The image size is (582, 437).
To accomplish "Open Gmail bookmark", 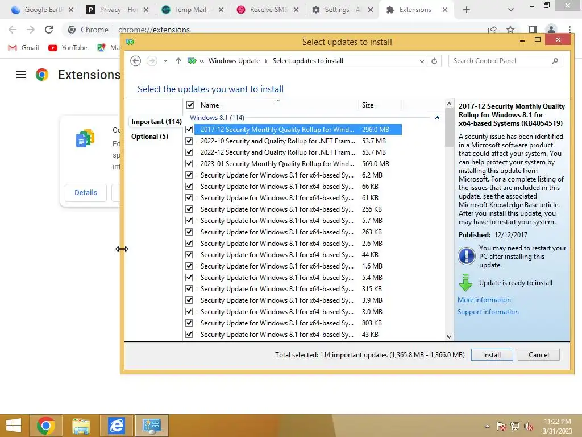I will pos(23,48).
